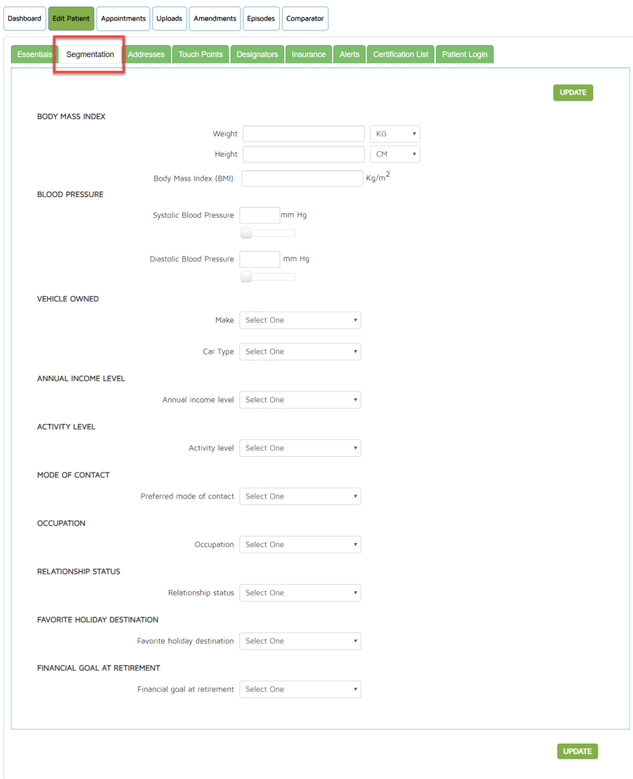Image resolution: width=633 pixels, height=779 pixels.
Task: Open the Appointments section
Action: [123, 19]
